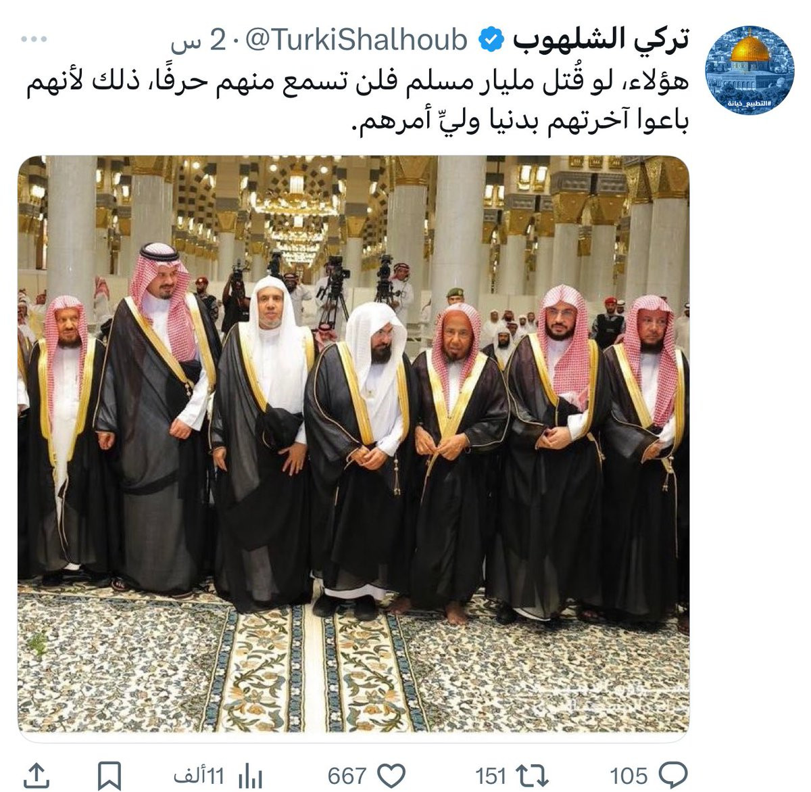Open the profile avatar with the golden dome
Viewport: 811px width, 792px height.
tap(749, 72)
